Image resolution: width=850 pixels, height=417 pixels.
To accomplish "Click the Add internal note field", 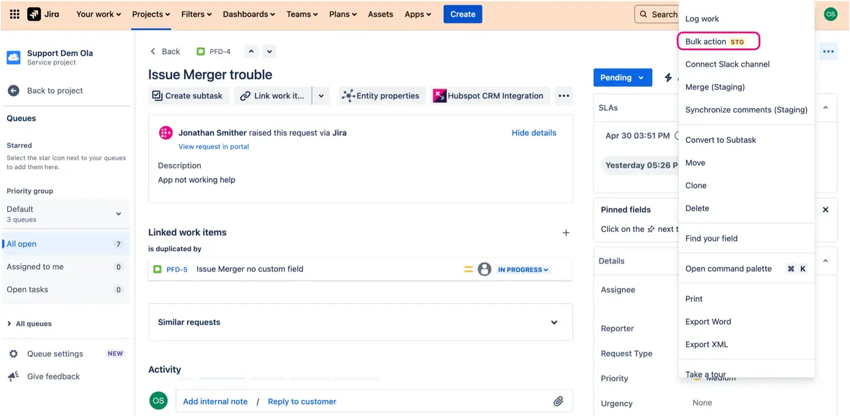I will point(215,402).
